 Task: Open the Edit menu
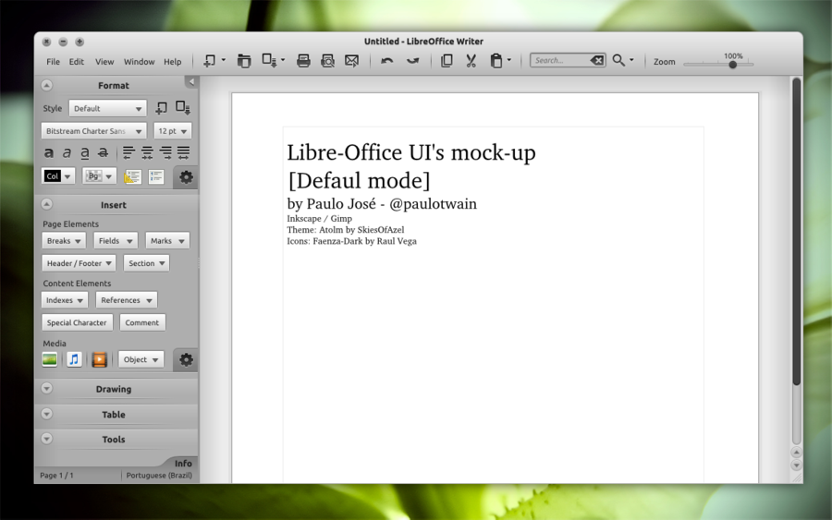pos(76,62)
